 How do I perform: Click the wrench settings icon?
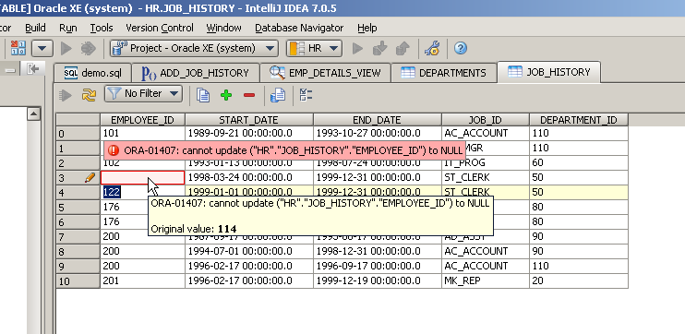(x=432, y=48)
